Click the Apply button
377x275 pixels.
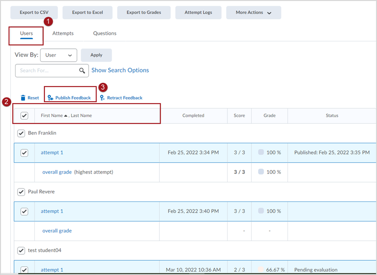click(x=97, y=55)
